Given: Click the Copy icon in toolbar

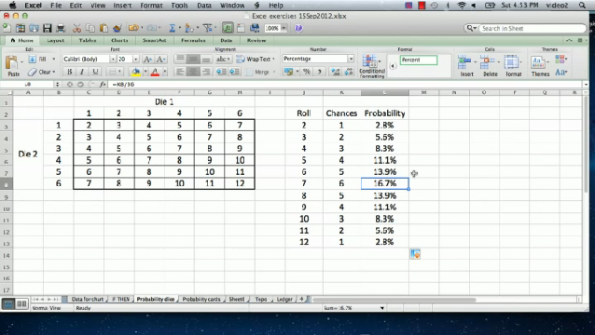Looking at the screenshot, I should (x=90, y=28).
